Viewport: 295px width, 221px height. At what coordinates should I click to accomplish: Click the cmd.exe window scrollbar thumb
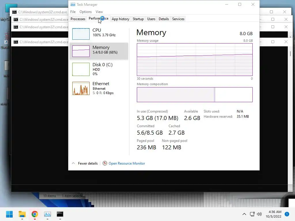[290, 54]
